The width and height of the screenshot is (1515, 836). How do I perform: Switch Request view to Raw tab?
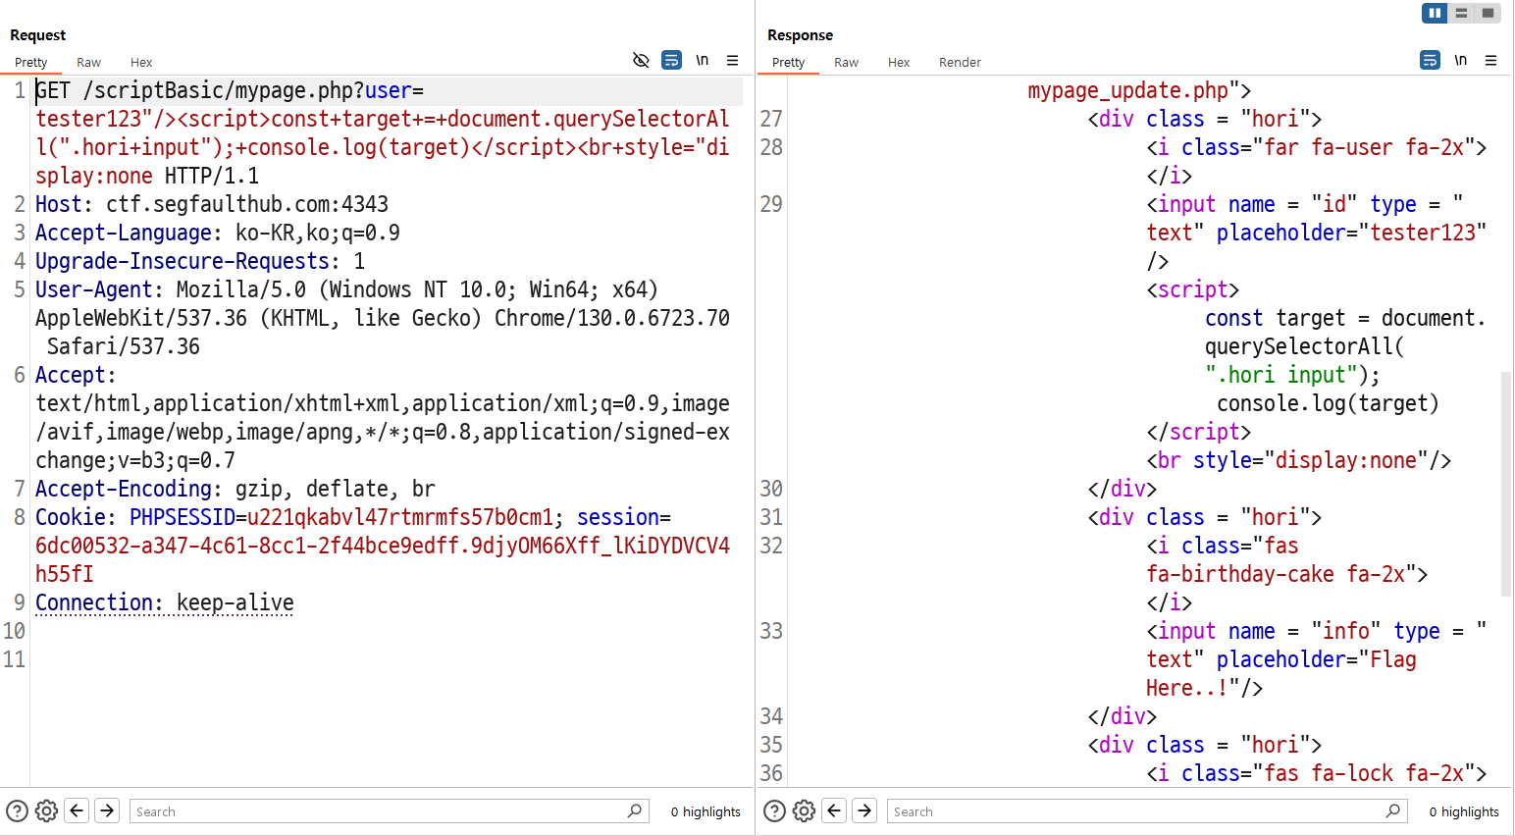pyautogui.click(x=88, y=62)
